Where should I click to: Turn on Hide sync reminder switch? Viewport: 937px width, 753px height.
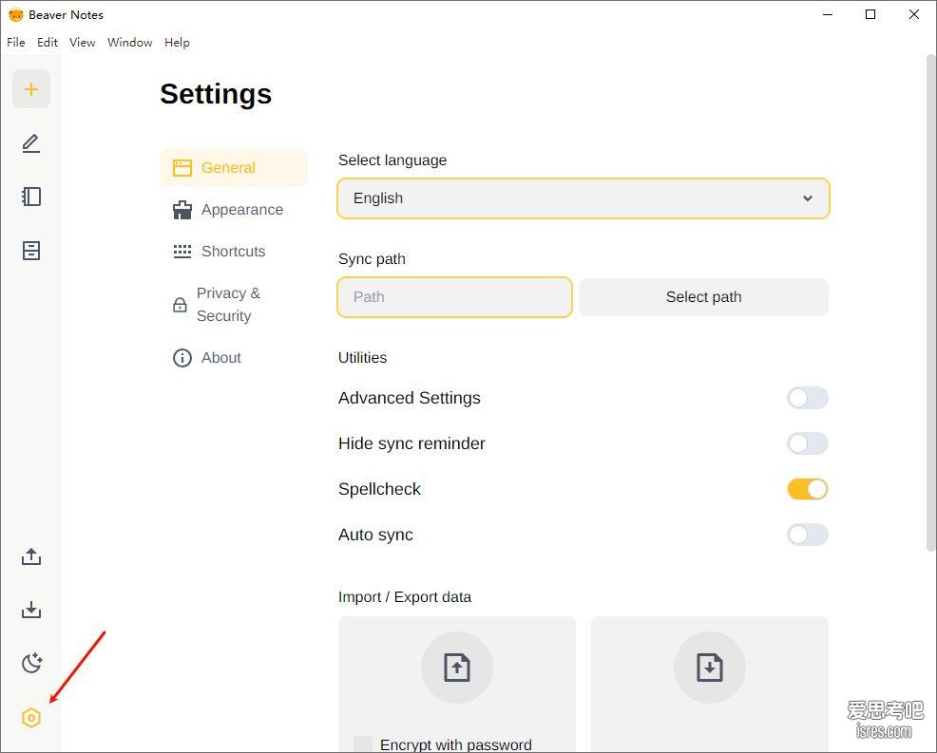click(x=808, y=443)
